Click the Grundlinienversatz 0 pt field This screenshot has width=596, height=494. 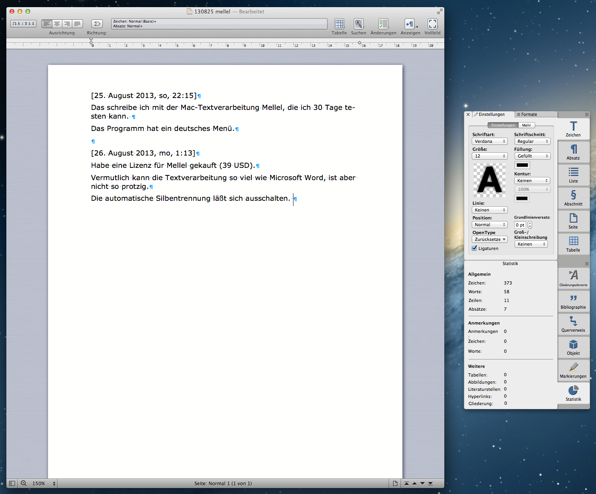[520, 225]
